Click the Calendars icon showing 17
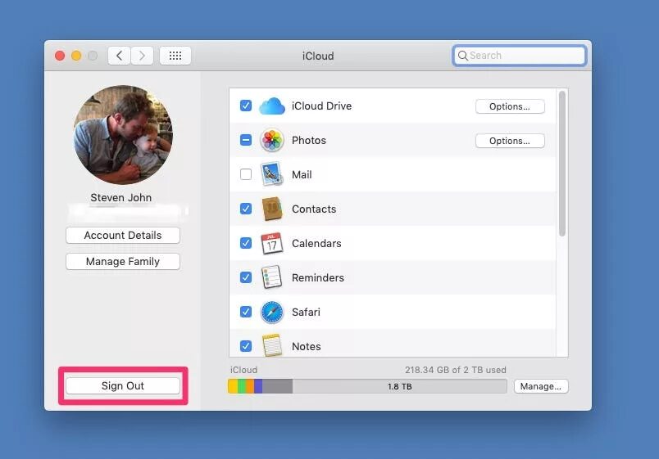 coord(272,243)
